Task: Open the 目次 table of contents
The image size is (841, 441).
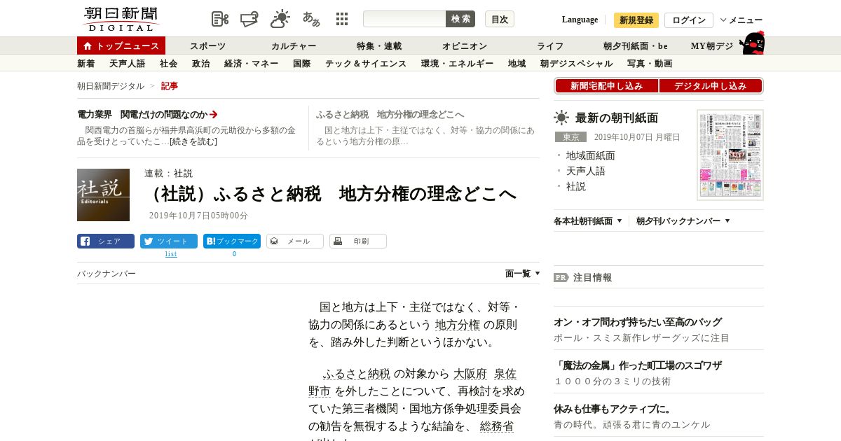Action: [x=500, y=19]
